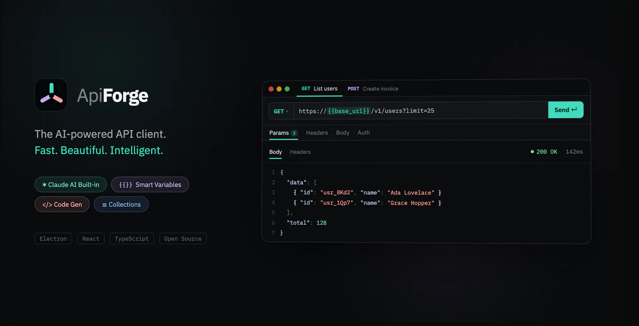Click the request URL input field
Image resolution: width=639 pixels, height=326 pixels.
pos(421,111)
